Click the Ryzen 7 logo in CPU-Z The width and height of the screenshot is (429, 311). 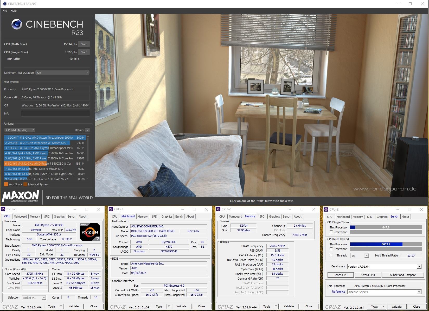[x=90, y=232]
